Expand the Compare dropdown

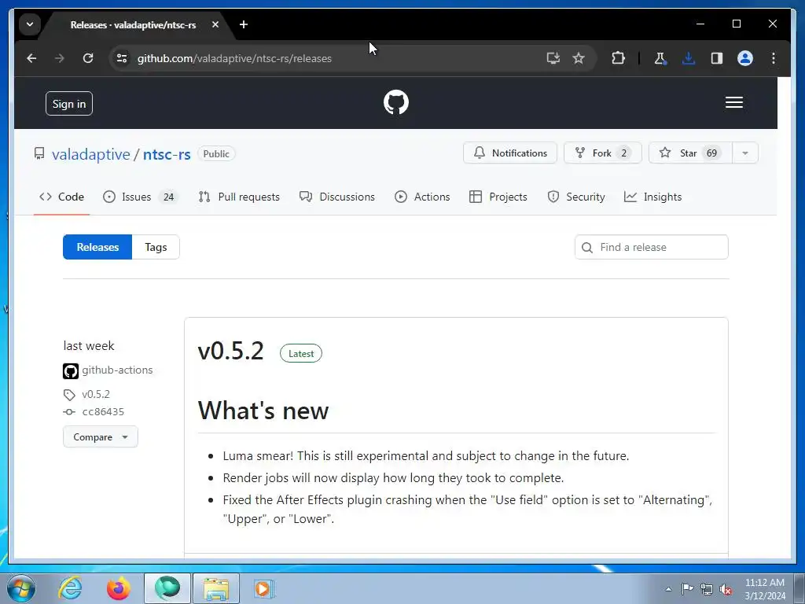coord(100,437)
